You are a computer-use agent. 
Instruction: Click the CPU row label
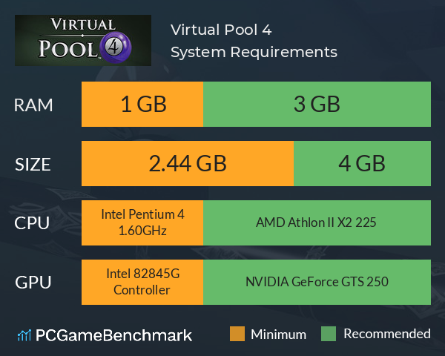pyautogui.click(x=32, y=223)
